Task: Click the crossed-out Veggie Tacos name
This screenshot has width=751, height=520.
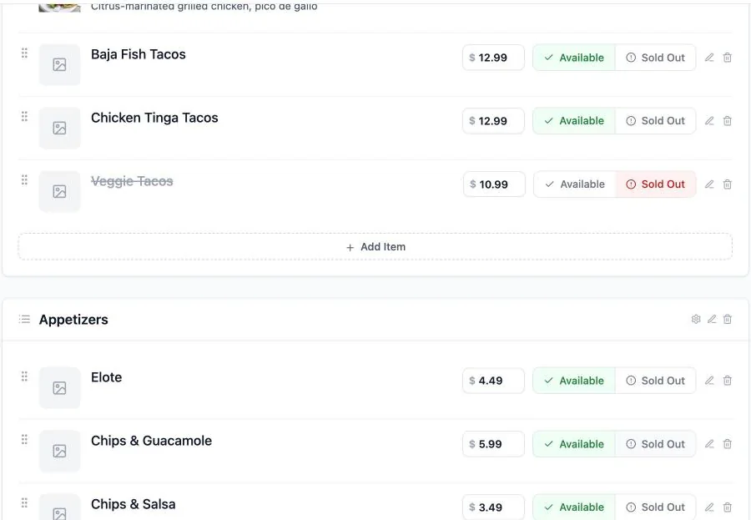Action: click(132, 181)
